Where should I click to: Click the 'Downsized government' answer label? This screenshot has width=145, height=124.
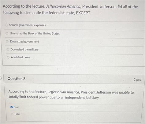click(24, 41)
